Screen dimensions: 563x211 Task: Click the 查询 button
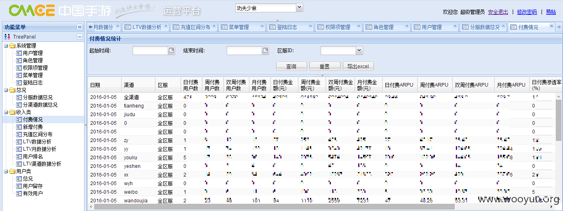(291, 66)
